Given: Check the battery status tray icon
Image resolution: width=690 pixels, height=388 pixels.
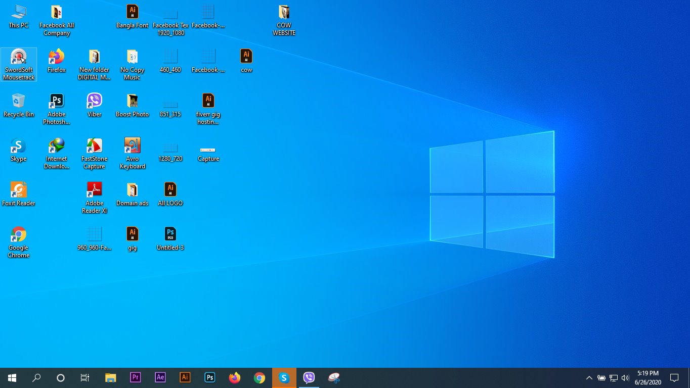Looking at the screenshot, I should [601, 378].
